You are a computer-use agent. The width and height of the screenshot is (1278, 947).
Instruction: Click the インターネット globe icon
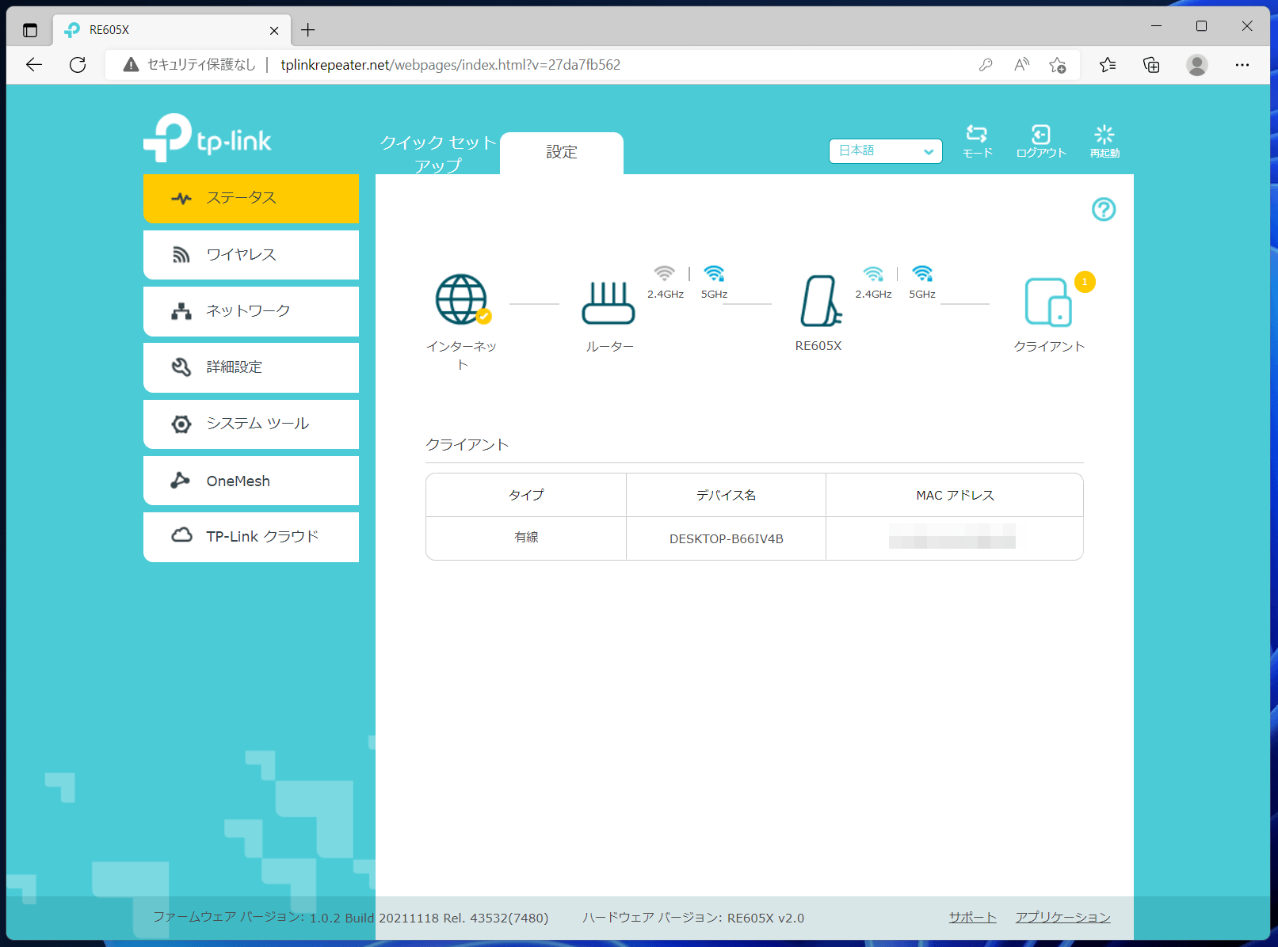[x=462, y=299]
